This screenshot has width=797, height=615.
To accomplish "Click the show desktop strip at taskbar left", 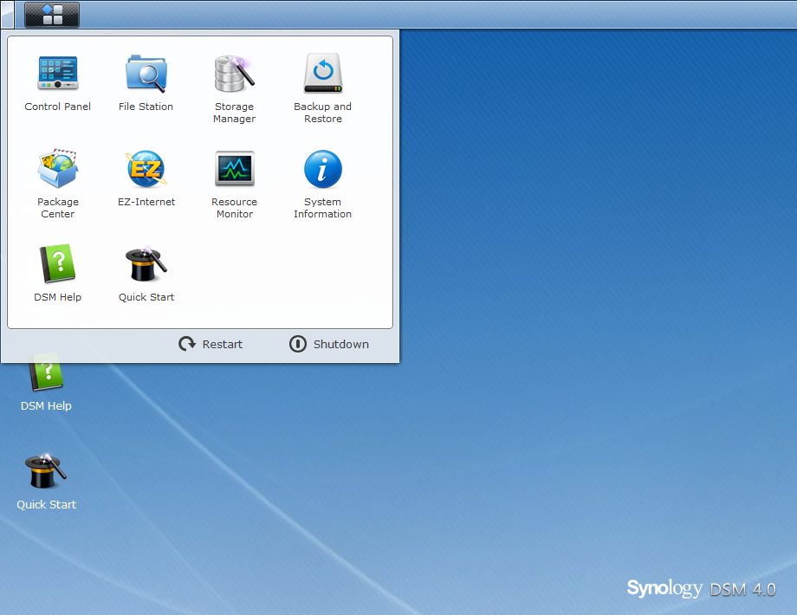I will (7, 14).
